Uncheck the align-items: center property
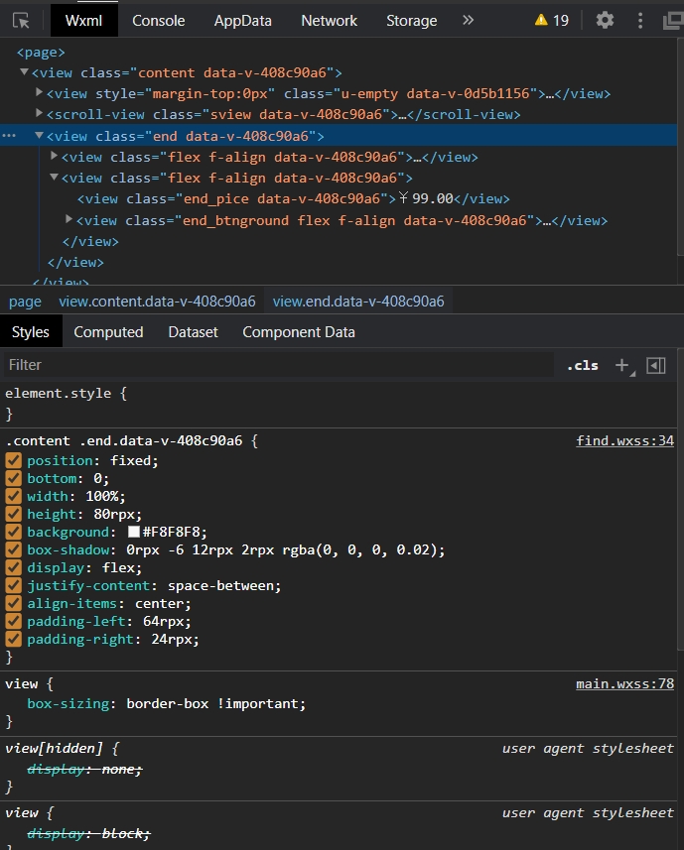The height and width of the screenshot is (850, 684). click(x=14, y=603)
